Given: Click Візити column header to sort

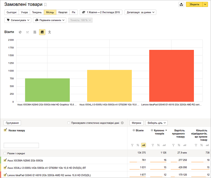Looking at the screenshot, I should 139,130.
